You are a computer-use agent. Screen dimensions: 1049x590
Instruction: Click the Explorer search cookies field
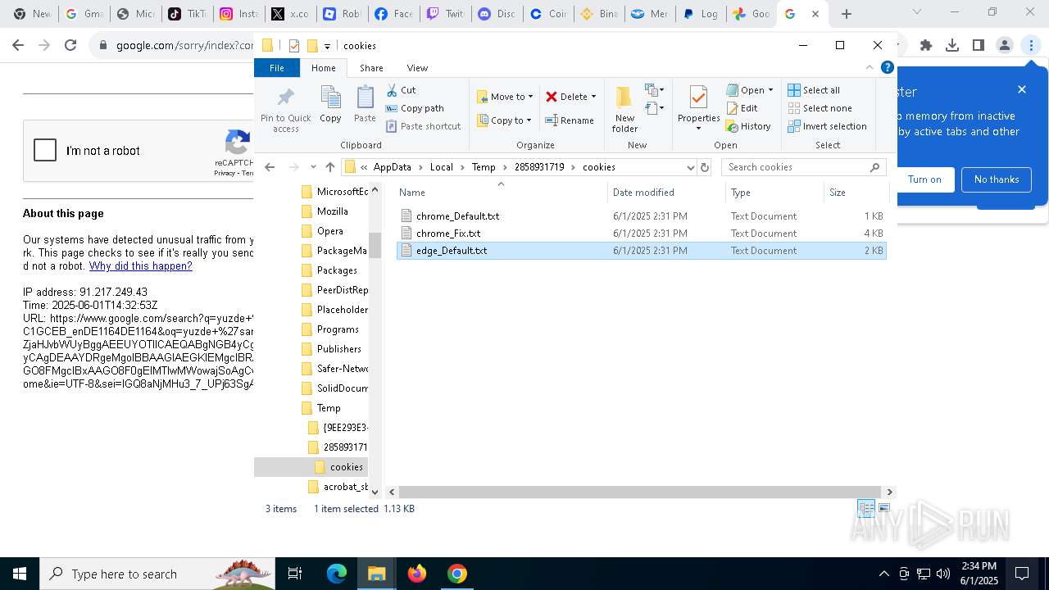pyautogui.click(x=803, y=167)
